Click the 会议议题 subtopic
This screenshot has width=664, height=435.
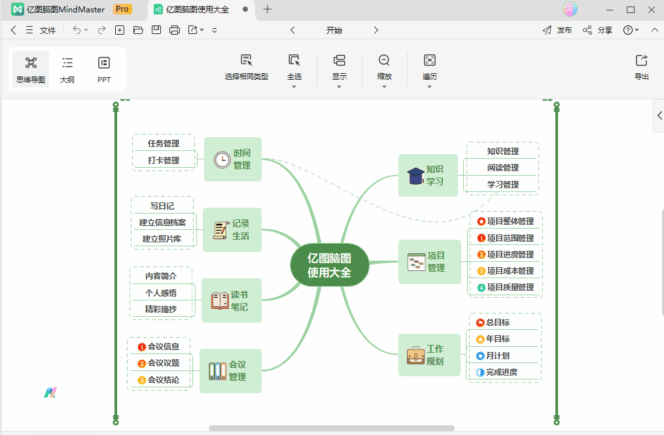click(x=159, y=363)
